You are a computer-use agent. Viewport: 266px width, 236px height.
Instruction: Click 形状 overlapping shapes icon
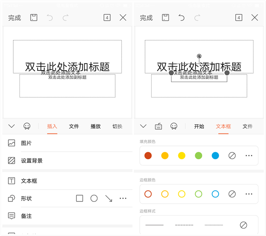tap(12, 198)
